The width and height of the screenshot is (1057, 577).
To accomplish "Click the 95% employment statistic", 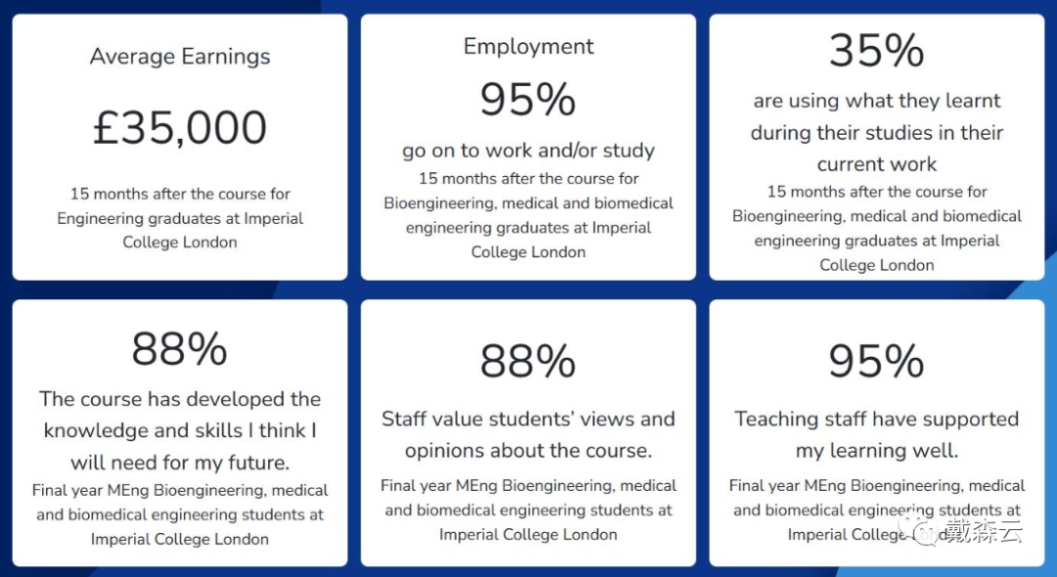I will (528, 100).
